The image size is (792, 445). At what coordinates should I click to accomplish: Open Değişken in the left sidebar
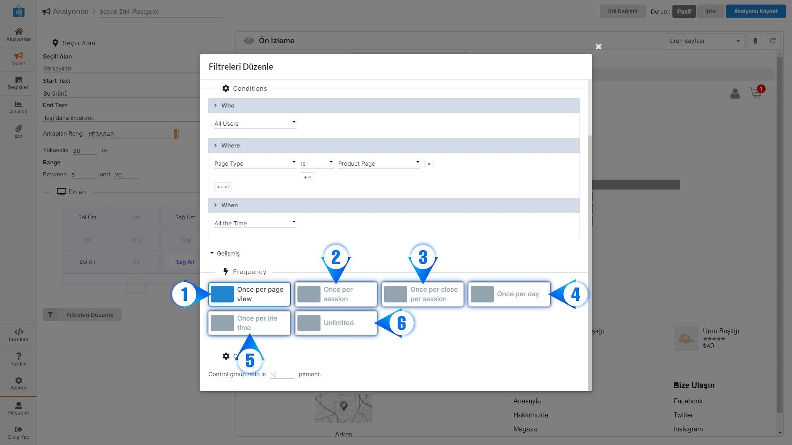click(x=18, y=83)
